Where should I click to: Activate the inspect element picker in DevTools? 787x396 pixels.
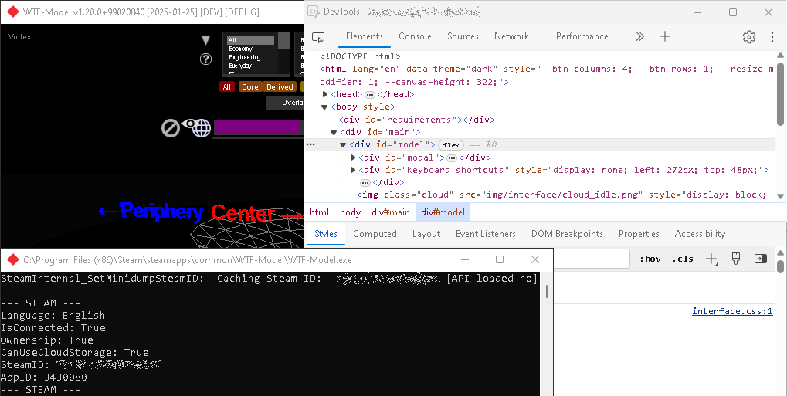(318, 36)
